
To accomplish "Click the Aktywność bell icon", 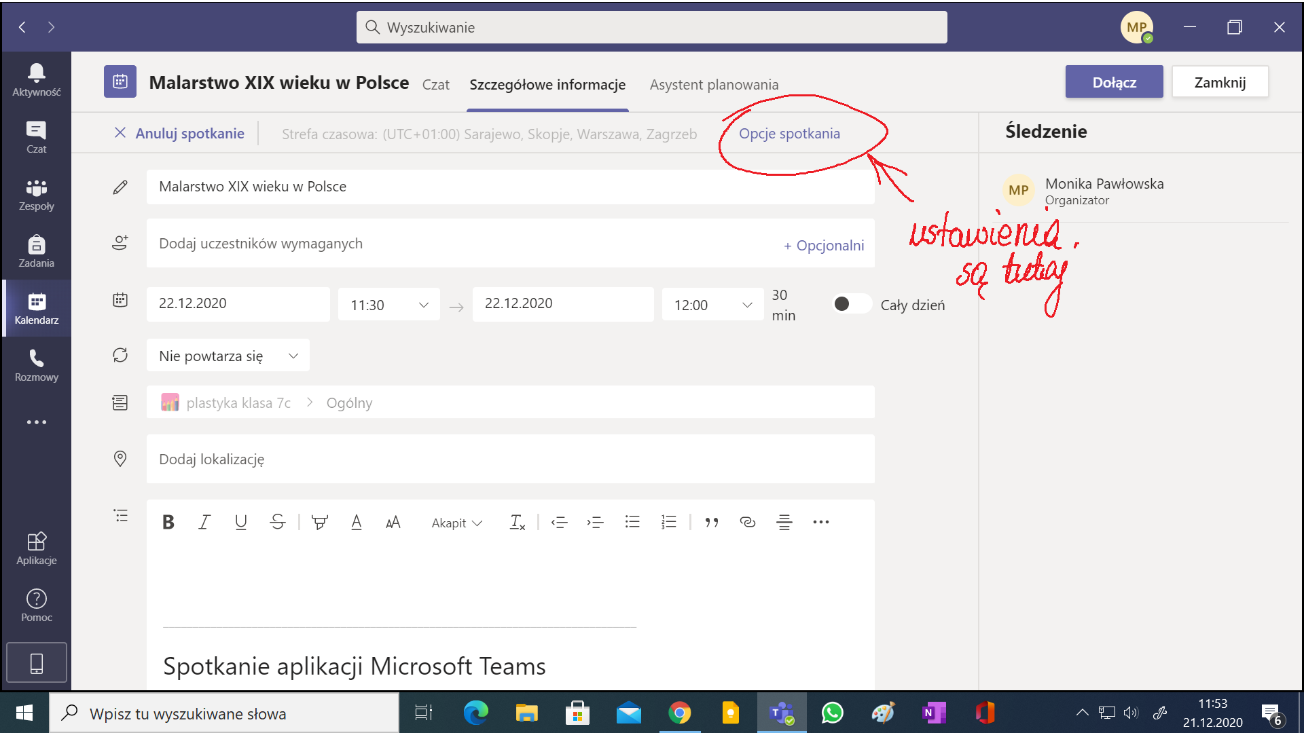I will (x=36, y=78).
